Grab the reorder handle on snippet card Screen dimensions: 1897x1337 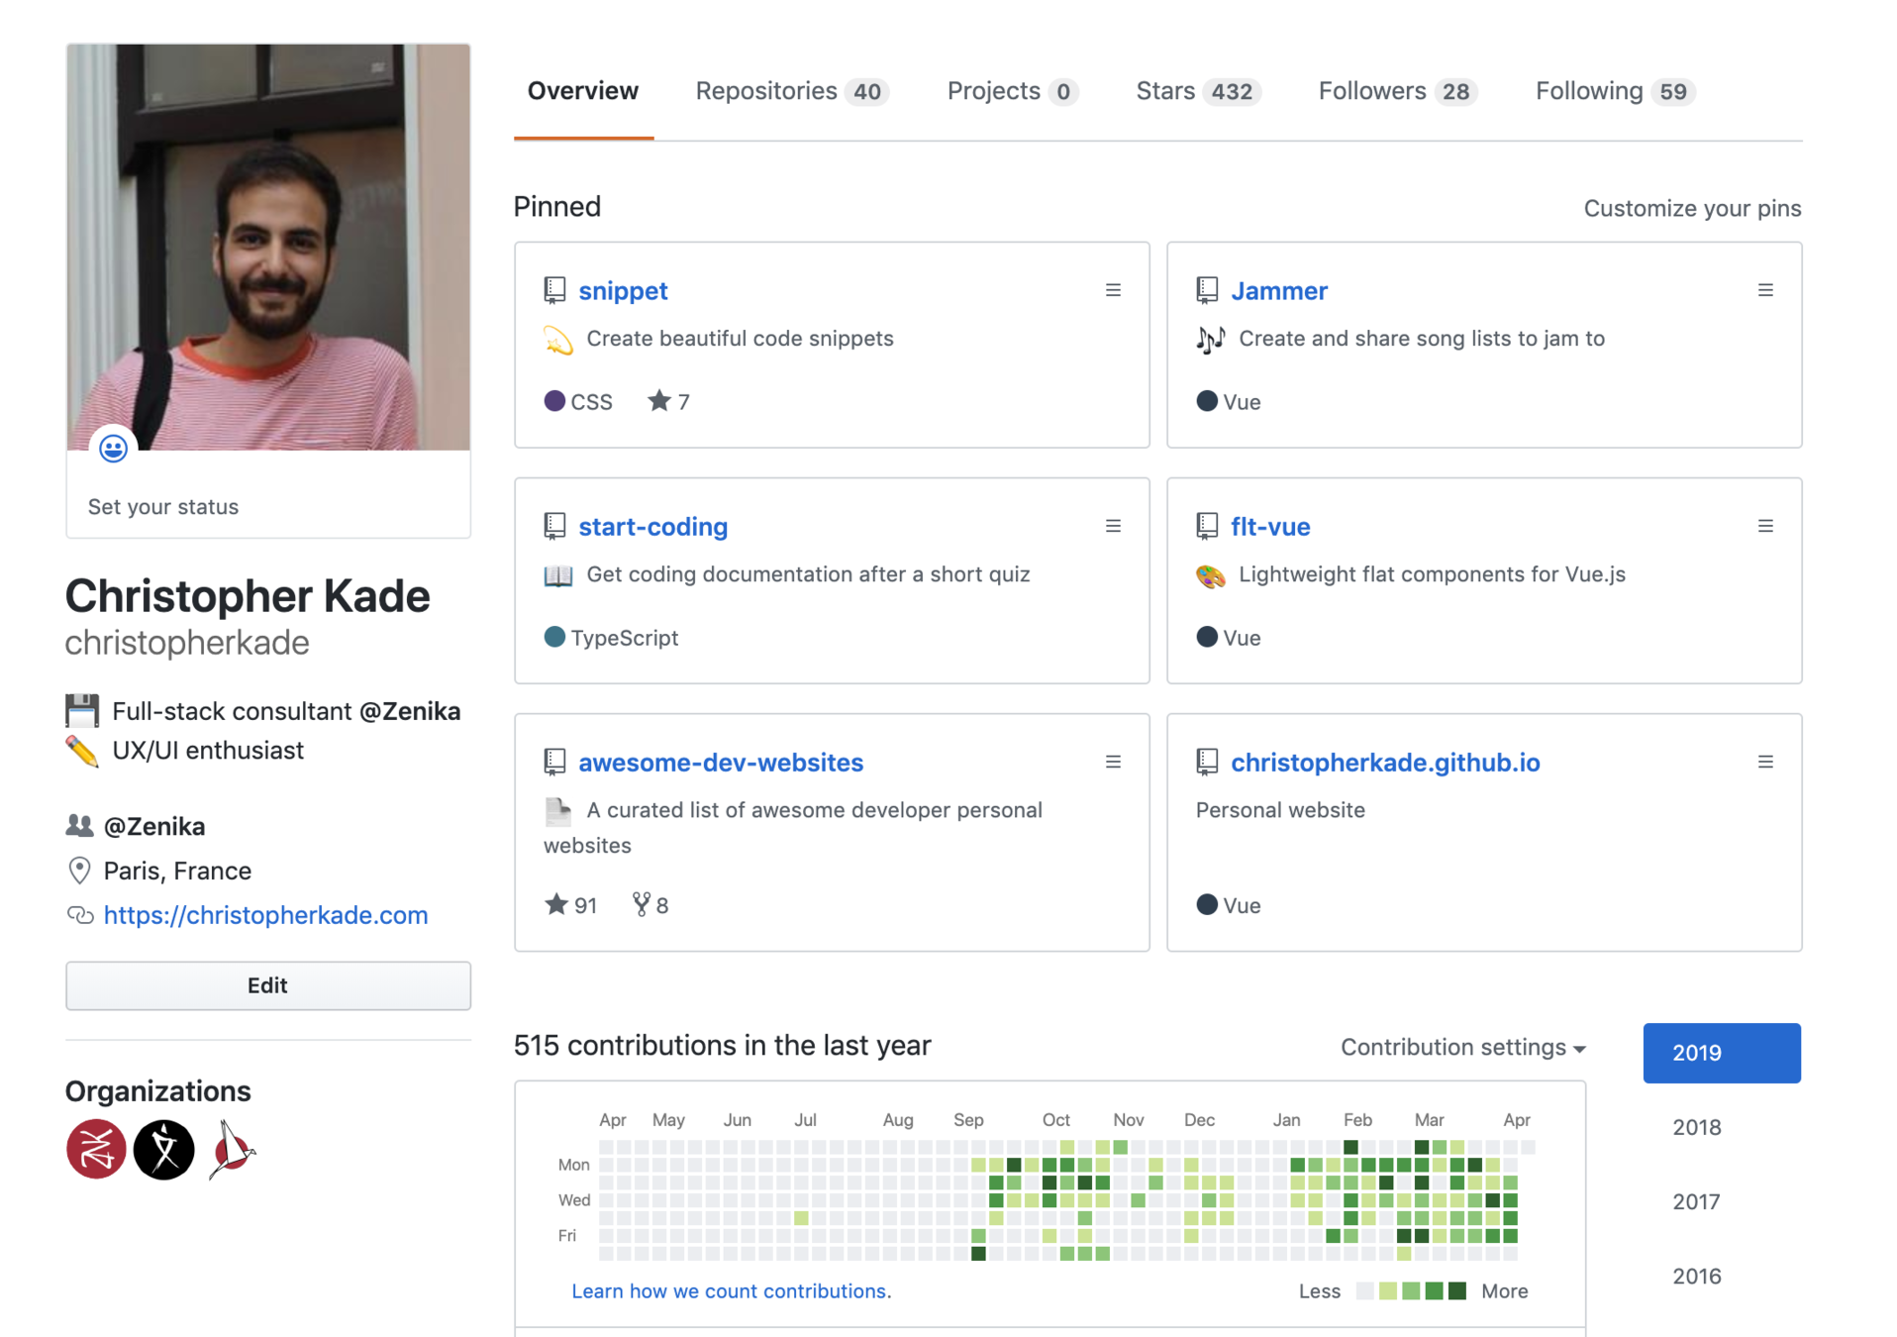(x=1113, y=290)
